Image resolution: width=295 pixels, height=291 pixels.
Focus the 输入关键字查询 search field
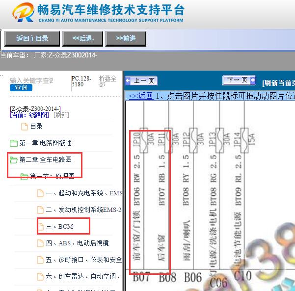coord(31,80)
